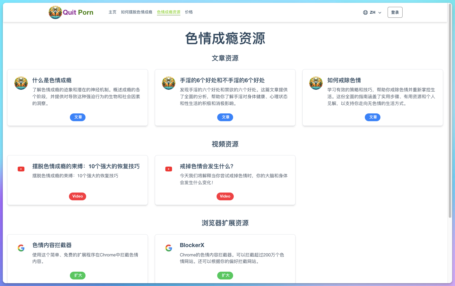
Task: Open the 主页 menu item
Action: click(x=112, y=12)
